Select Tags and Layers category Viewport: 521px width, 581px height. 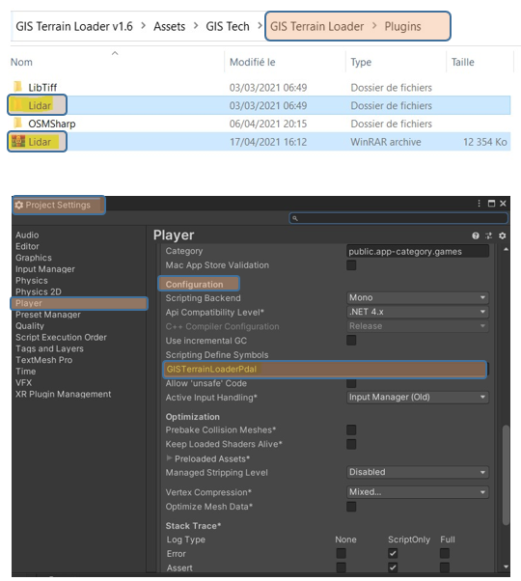(x=49, y=348)
